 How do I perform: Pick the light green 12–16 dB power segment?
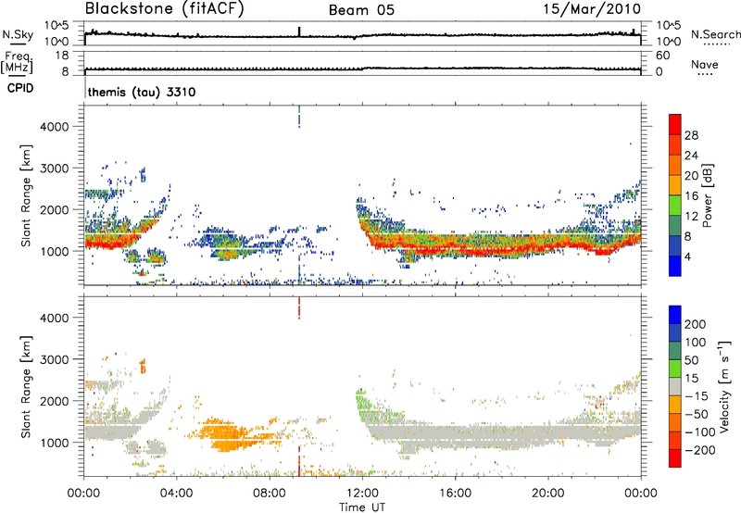[x=675, y=206]
